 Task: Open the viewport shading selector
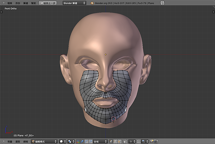point(62,141)
